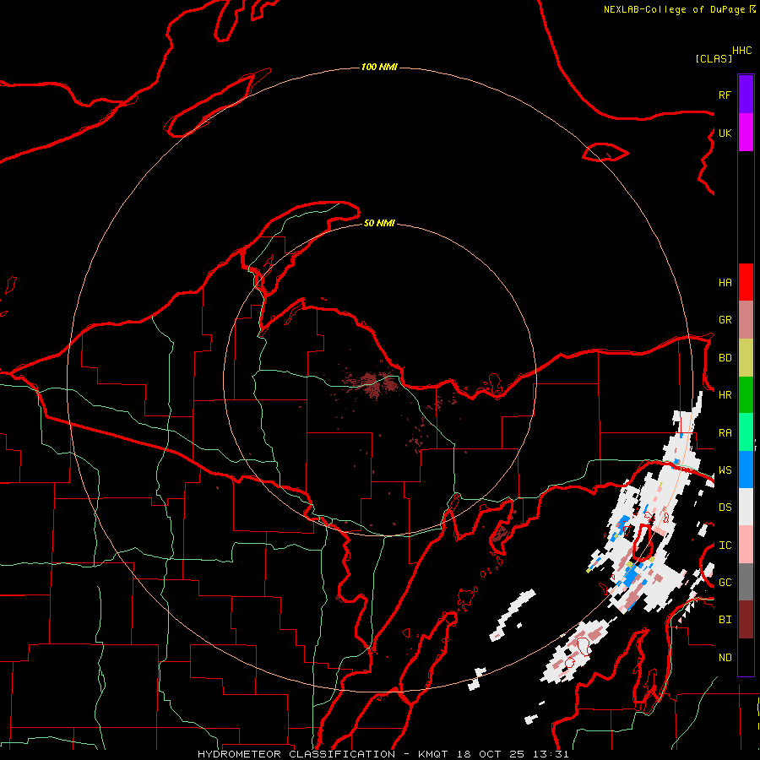Viewport: 760px width, 760px height.
Task: Click the BI brown legend swatch
Action: [746, 620]
